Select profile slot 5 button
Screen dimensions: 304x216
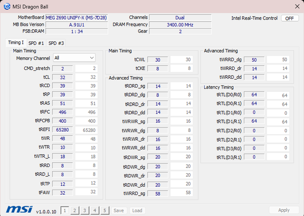[x=105, y=210]
